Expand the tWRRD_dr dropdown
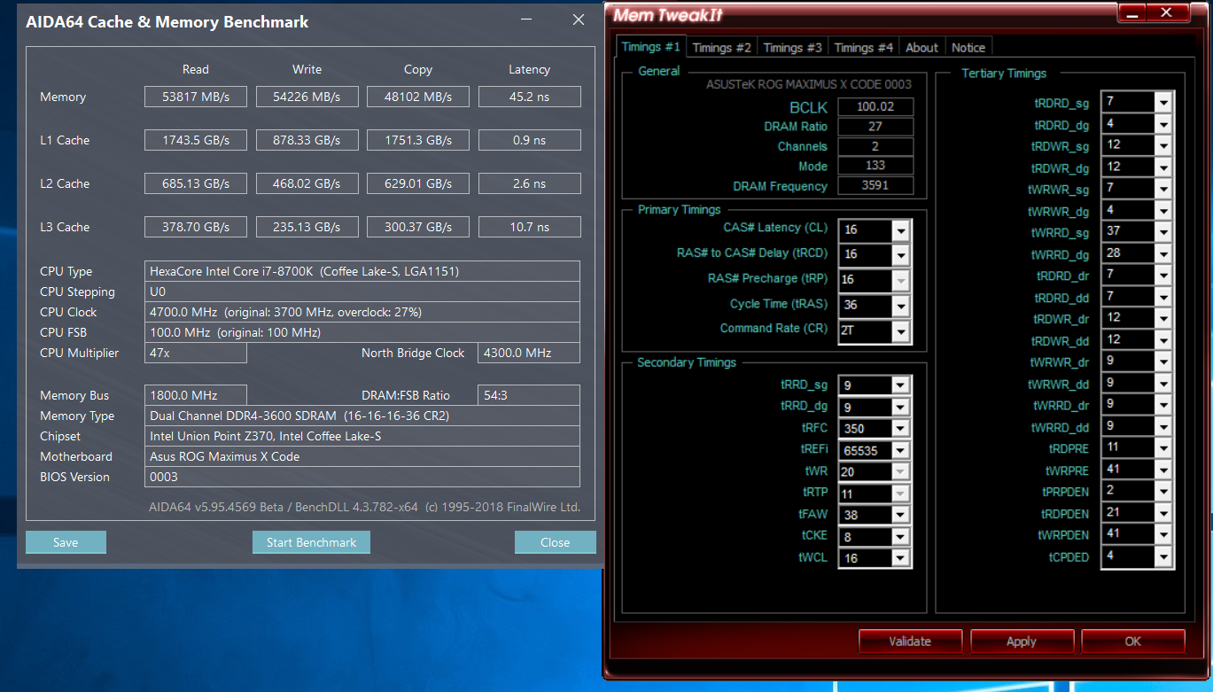1213x692 pixels. pos(1163,405)
